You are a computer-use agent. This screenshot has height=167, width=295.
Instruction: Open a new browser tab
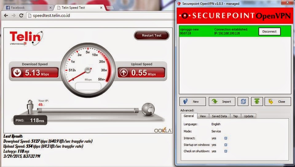pyautogui.click(x=110, y=8)
